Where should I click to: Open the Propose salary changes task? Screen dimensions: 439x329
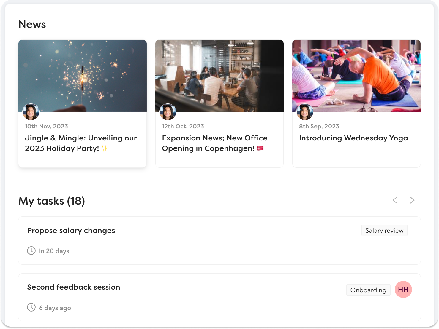tap(219, 240)
